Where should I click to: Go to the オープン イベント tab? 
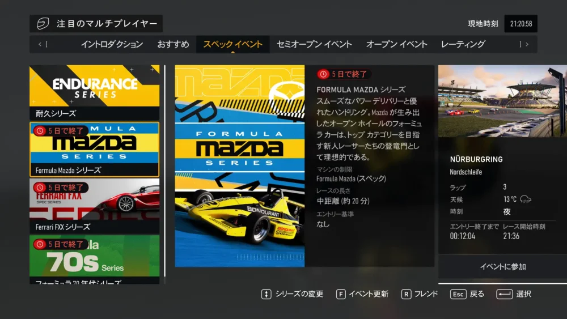(396, 44)
